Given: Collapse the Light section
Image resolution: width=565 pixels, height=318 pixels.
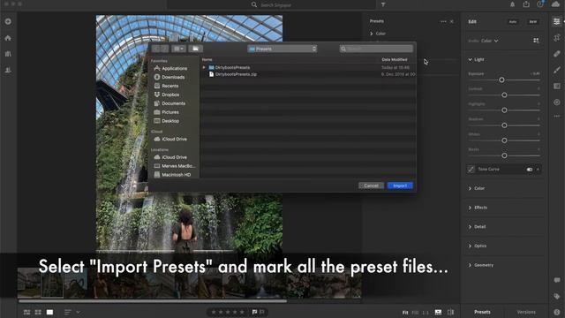Looking at the screenshot, I should pos(470,59).
